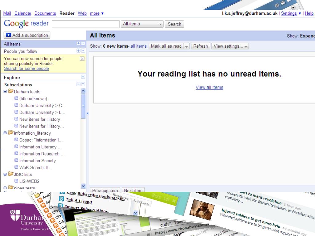The image size is (315, 236).
Task: Click the Search button
Action: [174, 24]
